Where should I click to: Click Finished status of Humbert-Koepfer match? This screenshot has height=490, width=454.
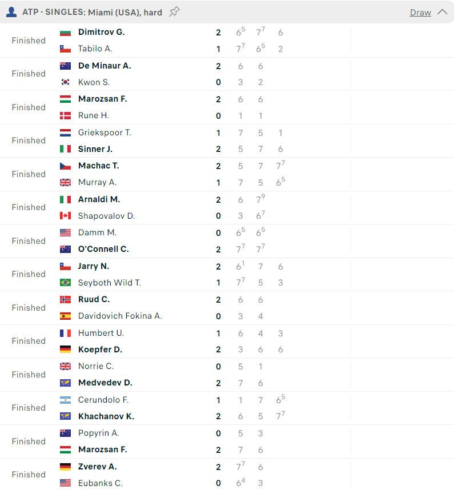coord(29,341)
